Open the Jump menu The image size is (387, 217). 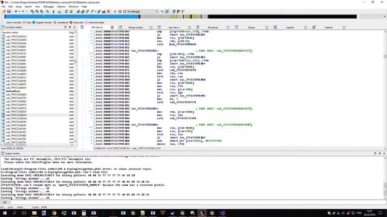19,7
